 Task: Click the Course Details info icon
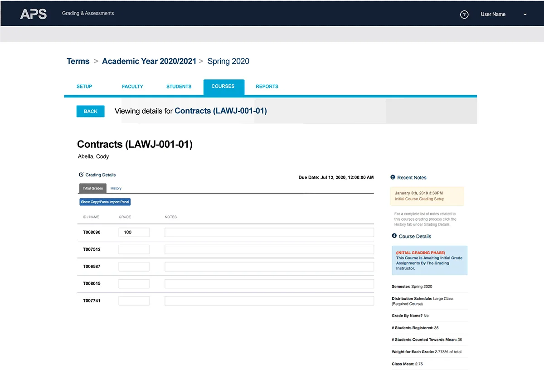(394, 236)
